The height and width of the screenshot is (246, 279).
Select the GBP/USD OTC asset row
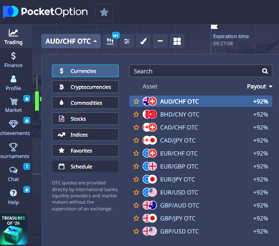click(201, 231)
